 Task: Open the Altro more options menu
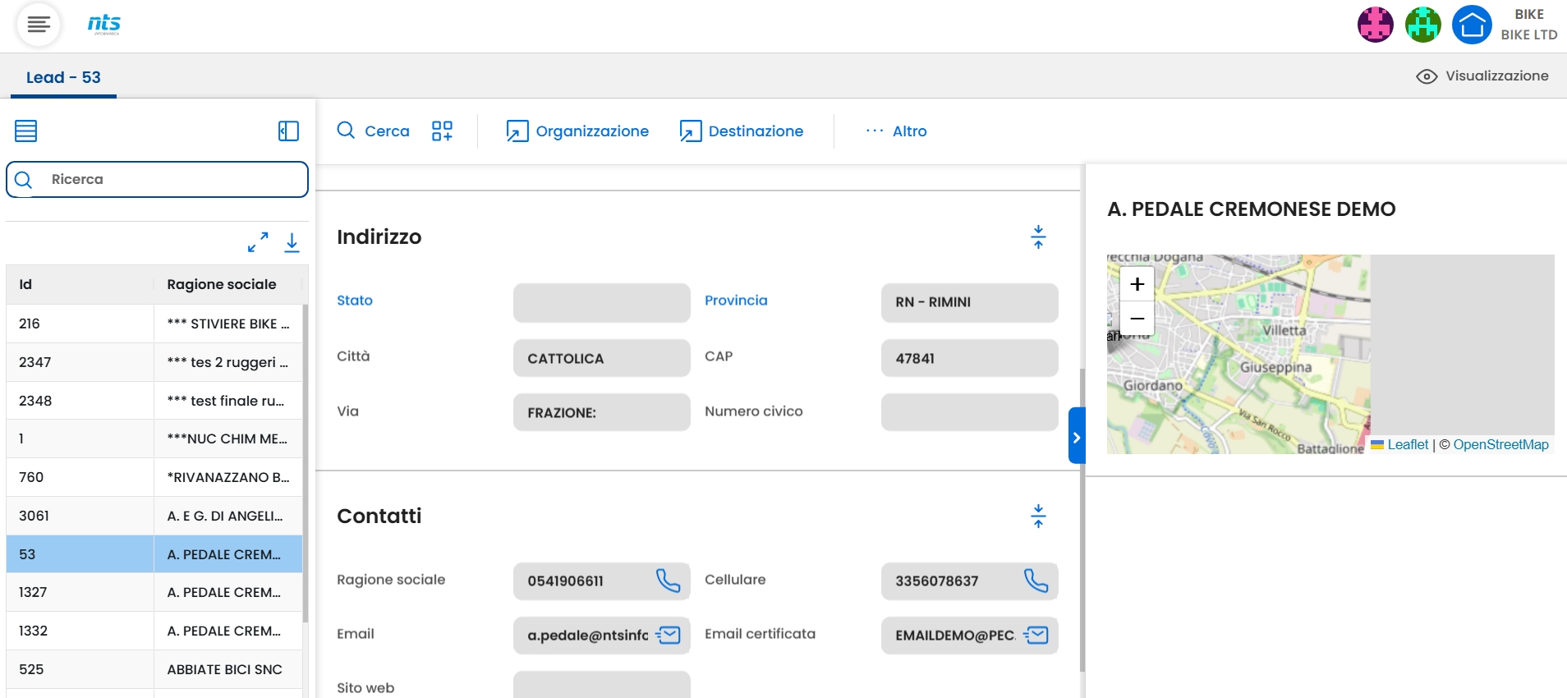897,131
